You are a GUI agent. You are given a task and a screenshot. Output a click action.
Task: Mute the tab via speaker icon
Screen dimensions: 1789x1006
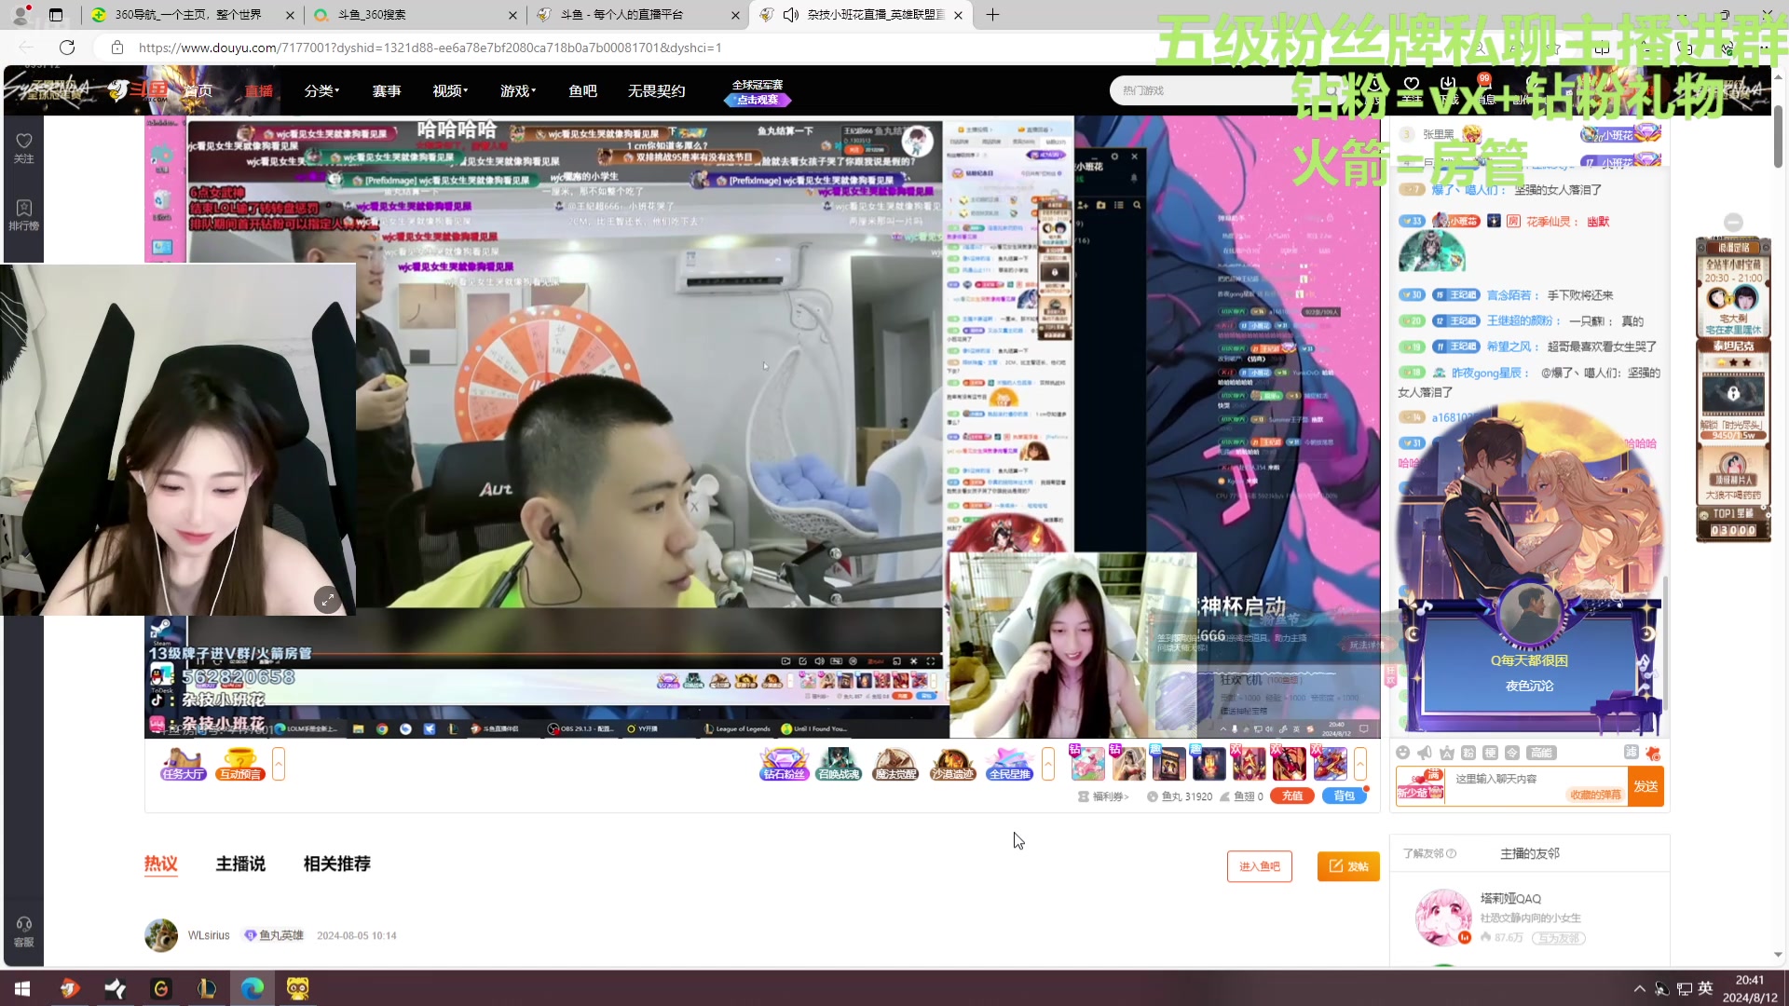point(791,15)
